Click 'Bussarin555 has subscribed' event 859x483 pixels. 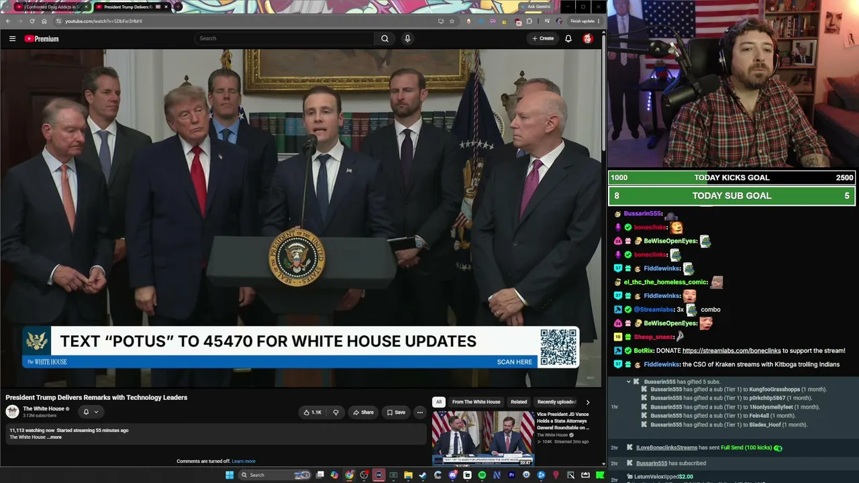click(x=670, y=464)
